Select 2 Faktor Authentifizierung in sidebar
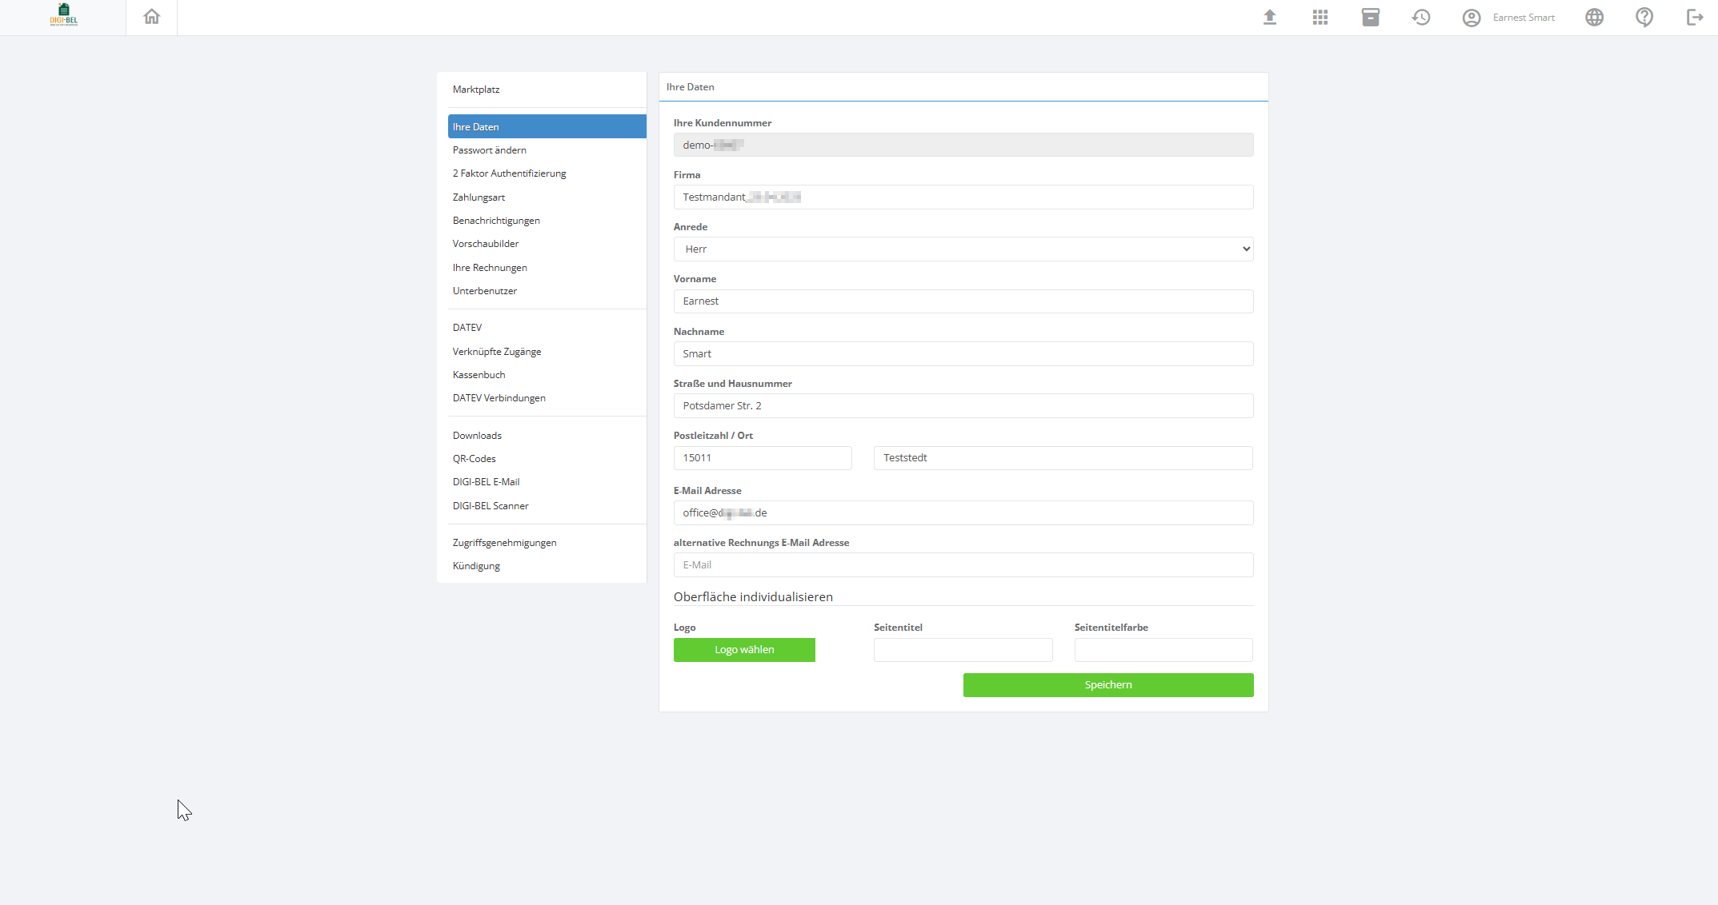 [x=509, y=173]
